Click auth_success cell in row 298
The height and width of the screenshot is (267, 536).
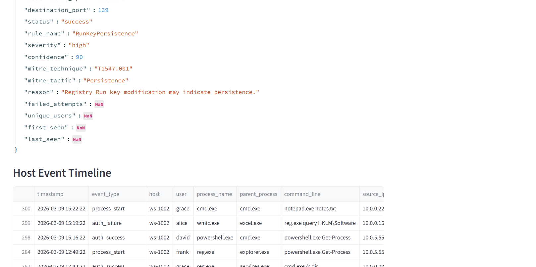(117, 238)
